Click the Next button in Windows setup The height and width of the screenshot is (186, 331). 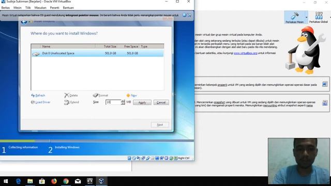click(x=160, y=125)
